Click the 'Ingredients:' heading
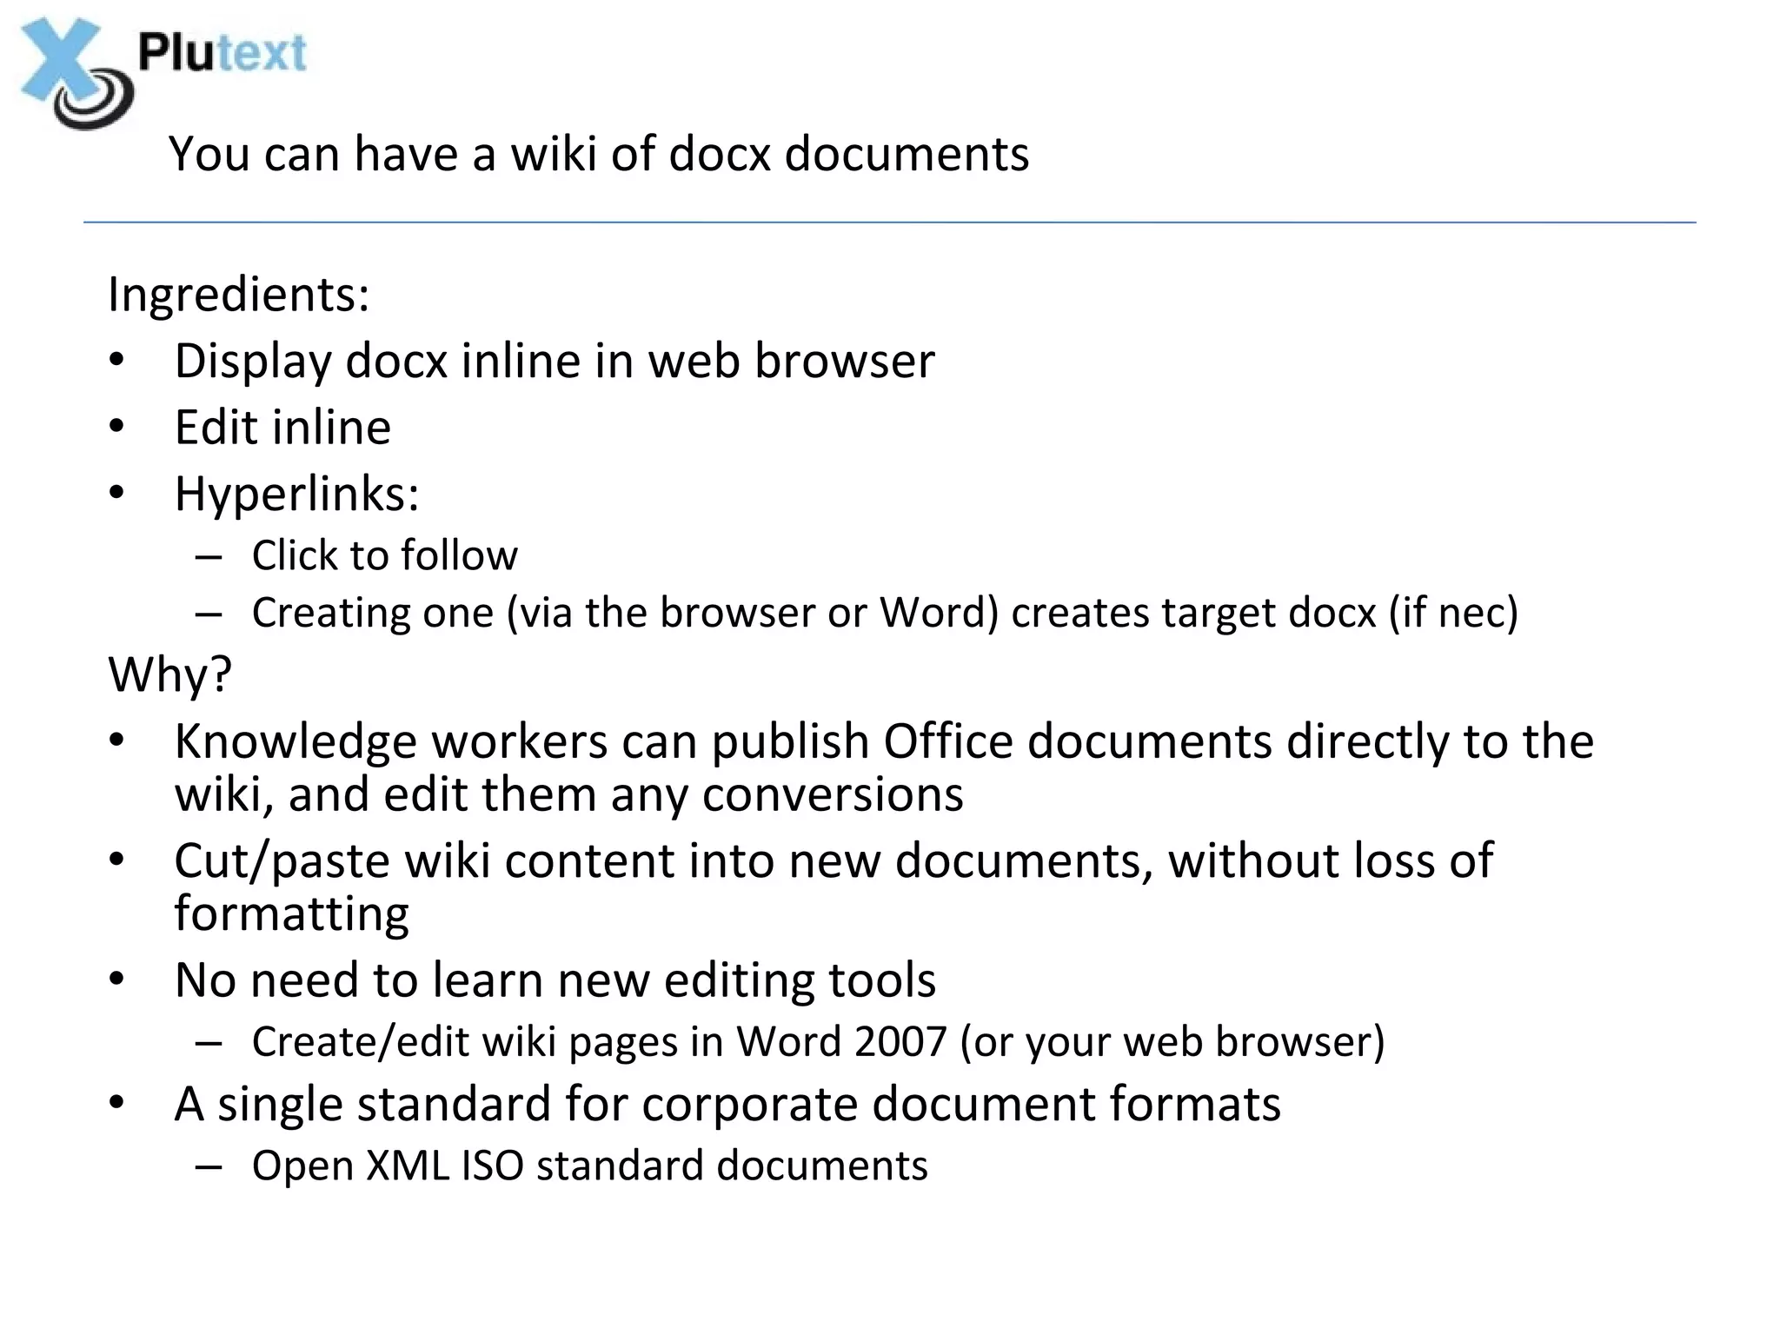The width and height of the screenshot is (1780, 1335). point(239,296)
